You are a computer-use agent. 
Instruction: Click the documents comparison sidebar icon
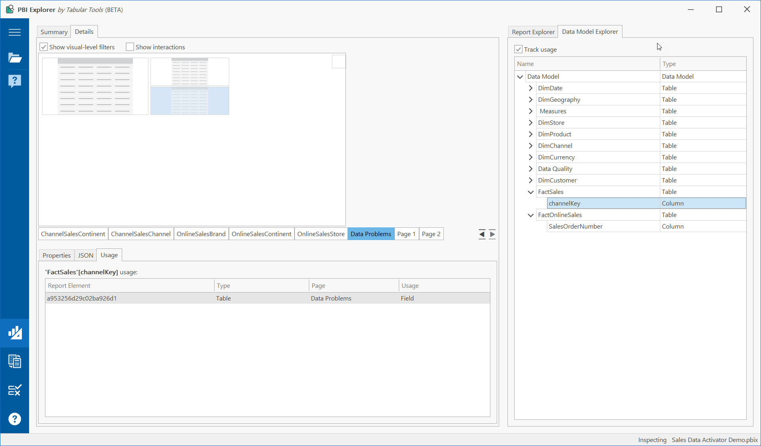tap(15, 361)
